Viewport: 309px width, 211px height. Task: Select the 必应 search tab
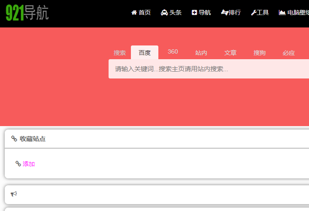(288, 53)
